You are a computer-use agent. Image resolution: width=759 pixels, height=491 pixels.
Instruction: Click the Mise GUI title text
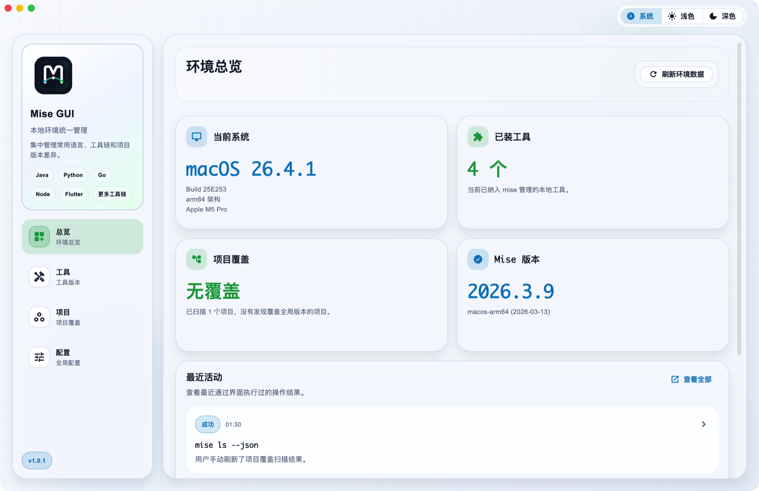click(x=52, y=114)
